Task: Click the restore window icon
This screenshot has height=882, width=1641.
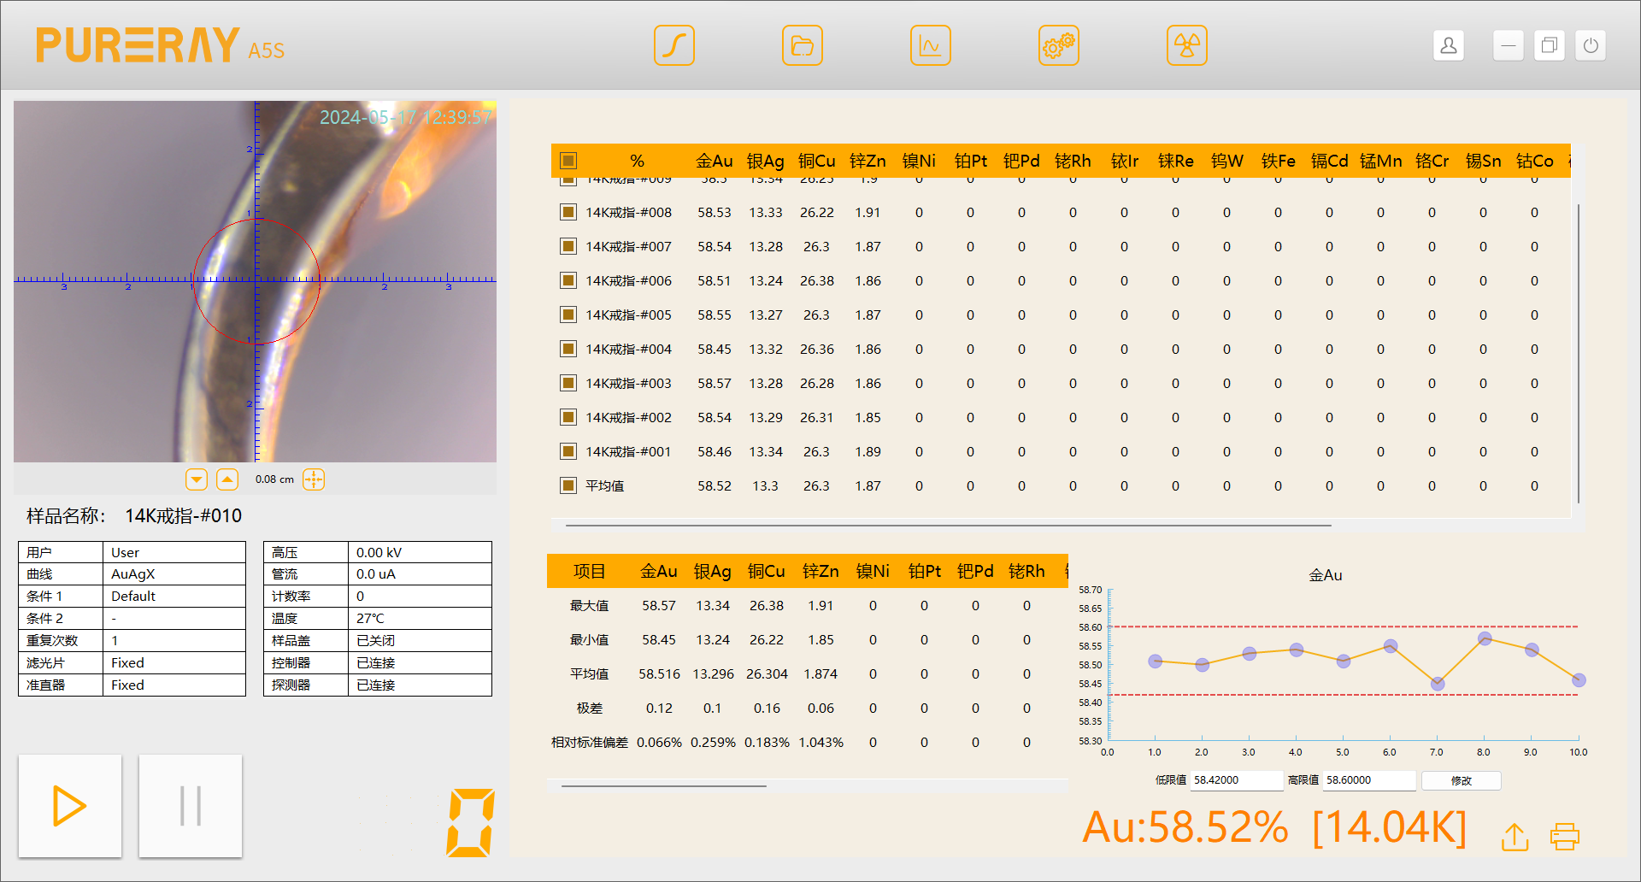Action: point(1550,45)
